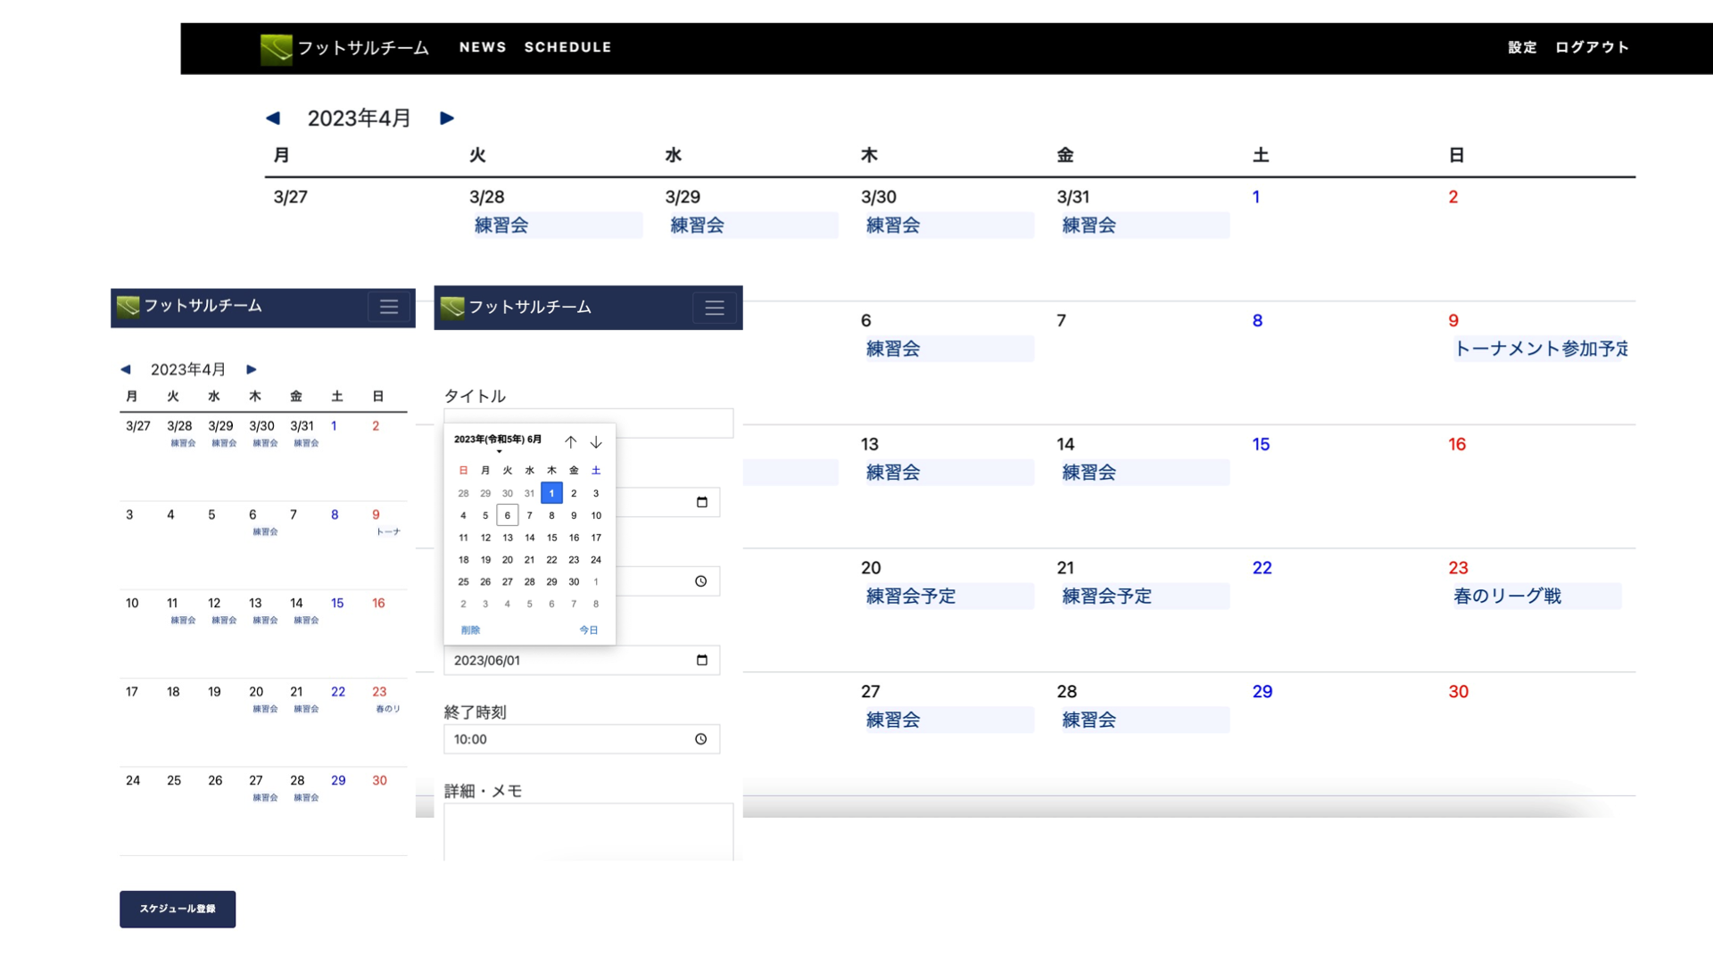Image resolution: width=1713 pixels, height=963 pixels.
Task: Click 削除 to clear the selected date
Action: coord(471,630)
